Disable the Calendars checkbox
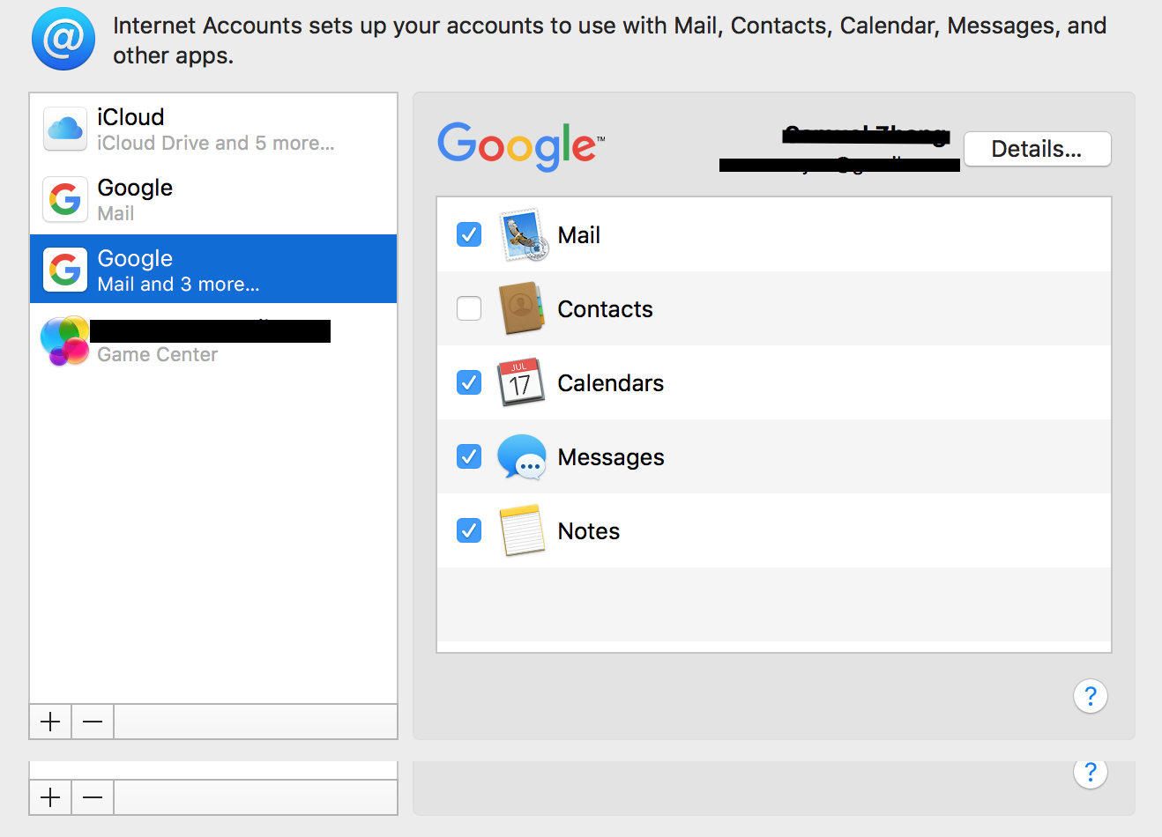 (x=469, y=382)
